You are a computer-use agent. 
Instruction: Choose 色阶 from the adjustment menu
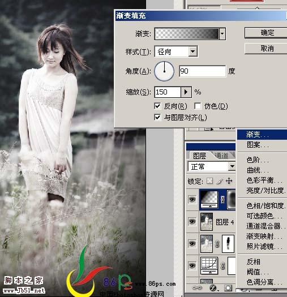(262, 160)
